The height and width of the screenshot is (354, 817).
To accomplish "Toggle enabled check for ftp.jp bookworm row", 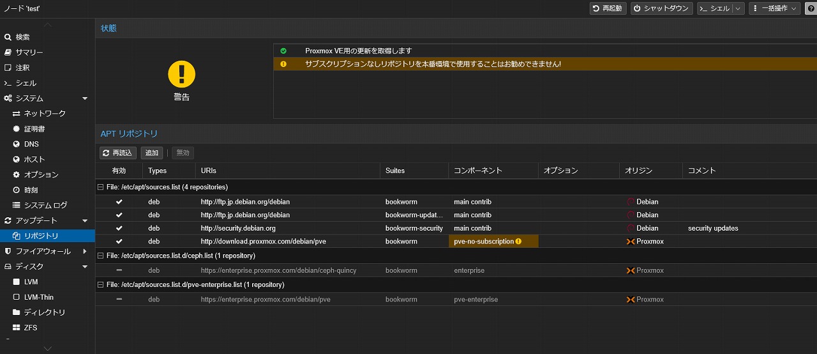I will coord(119,202).
